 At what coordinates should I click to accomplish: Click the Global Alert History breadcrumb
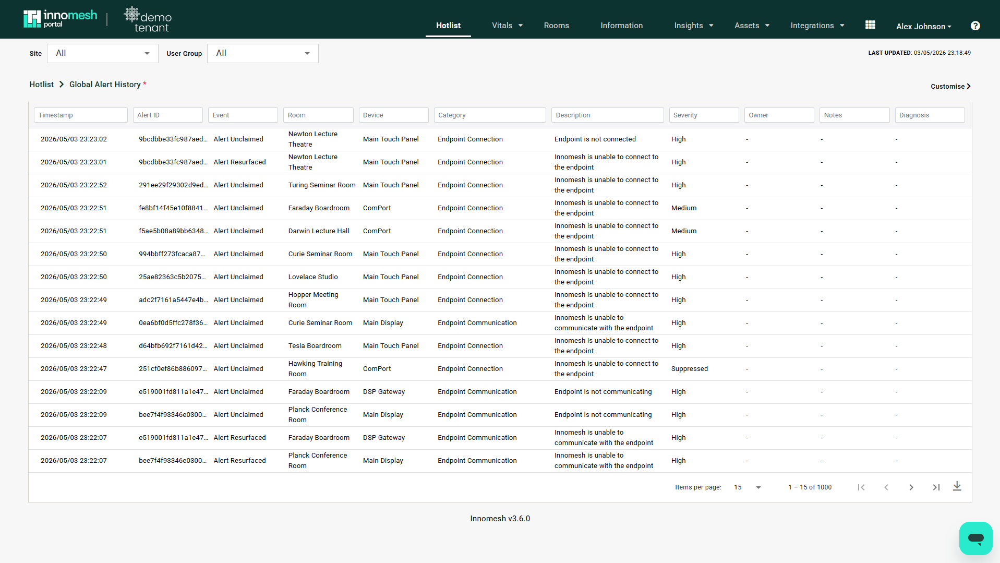tap(105, 85)
